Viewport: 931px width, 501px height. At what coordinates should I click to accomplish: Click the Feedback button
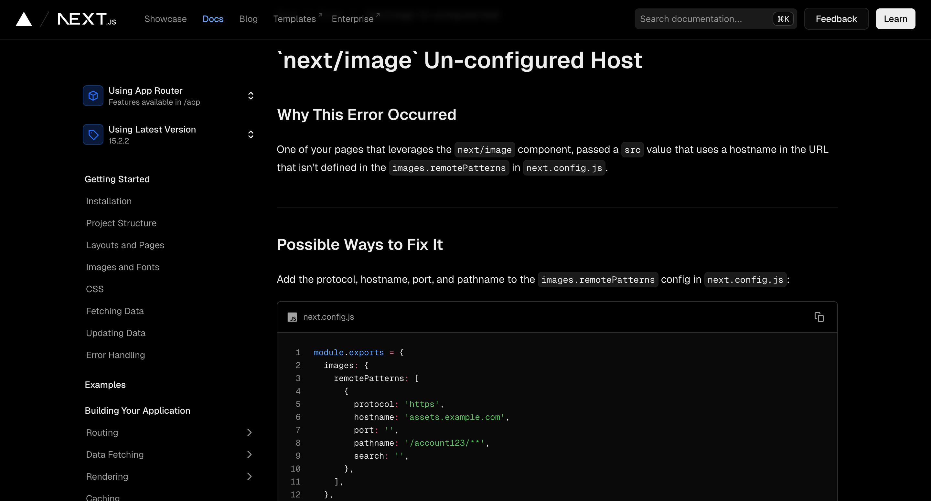pyautogui.click(x=836, y=19)
